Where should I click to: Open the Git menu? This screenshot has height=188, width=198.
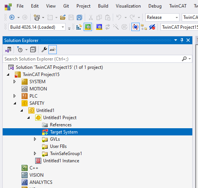(x=66, y=6)
